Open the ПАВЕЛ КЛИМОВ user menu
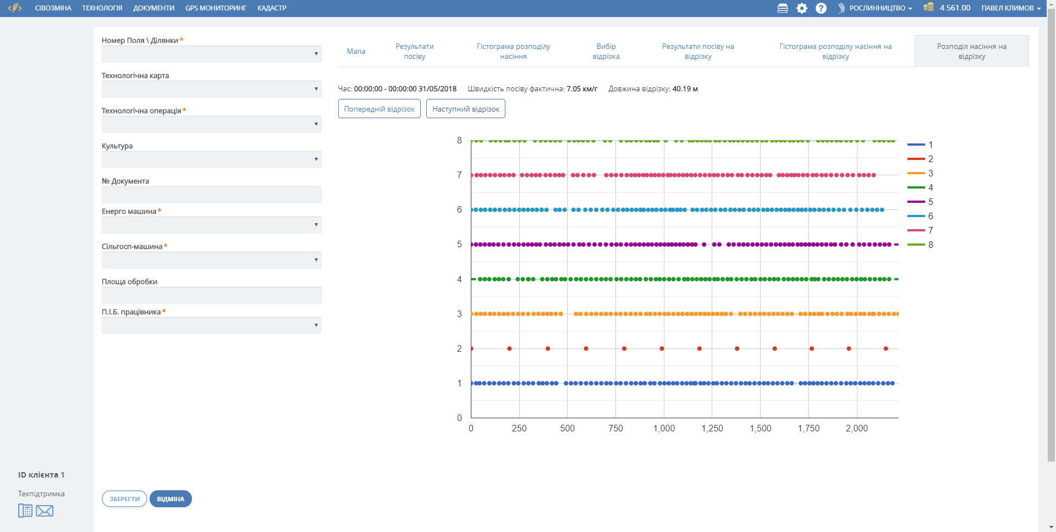The height and width of the screenshot is (532, 1056). [1010, 8]
